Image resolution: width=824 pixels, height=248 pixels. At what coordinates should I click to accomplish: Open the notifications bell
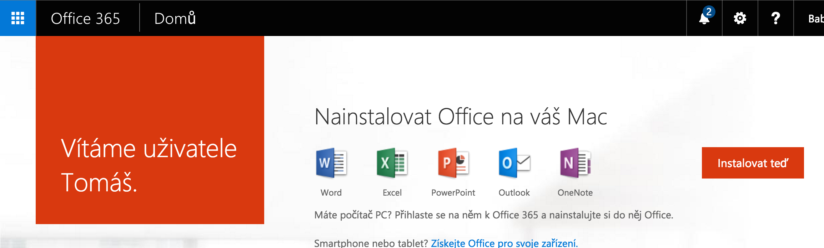(x=704, y=18)
